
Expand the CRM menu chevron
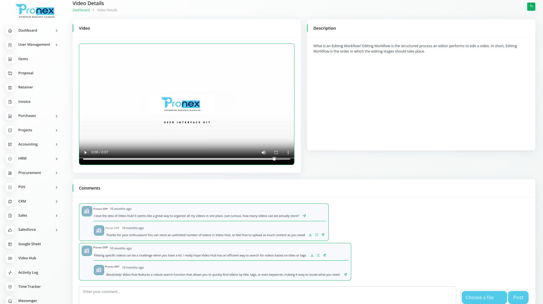[57, 201]
